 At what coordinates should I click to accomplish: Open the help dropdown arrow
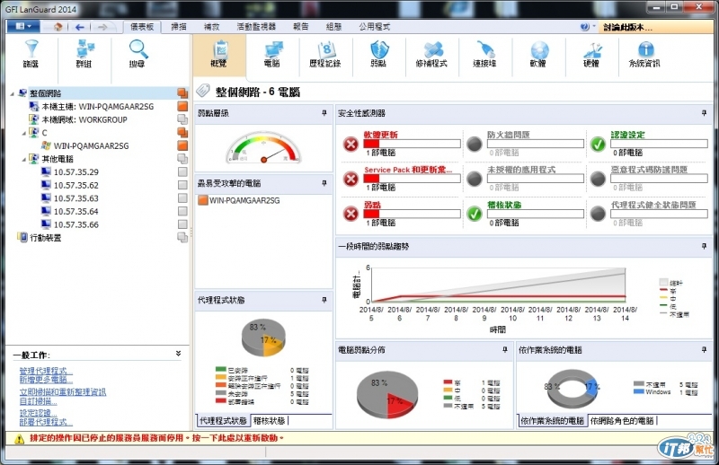pos(594,27)
